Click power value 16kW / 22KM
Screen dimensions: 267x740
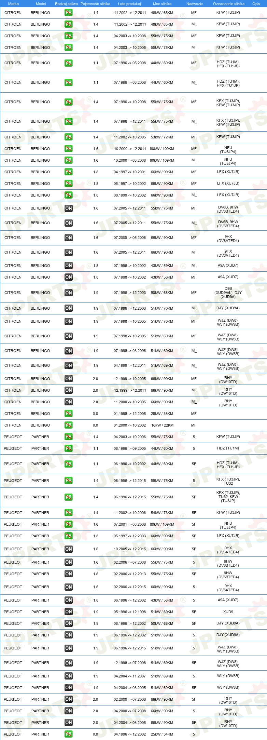[x=162, y=425]
